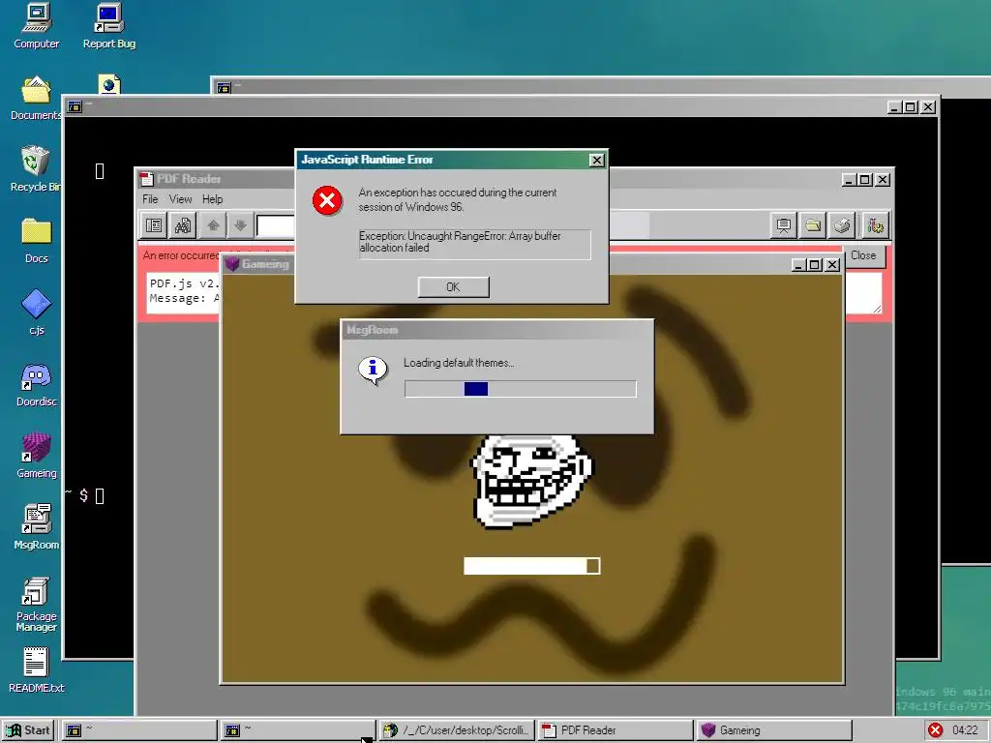Open the Help menu in PDF Reader

212,199
